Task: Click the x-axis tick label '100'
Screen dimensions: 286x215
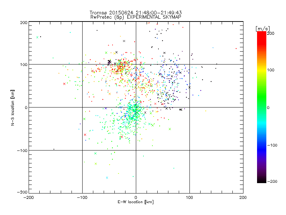Action: point(189,197)
